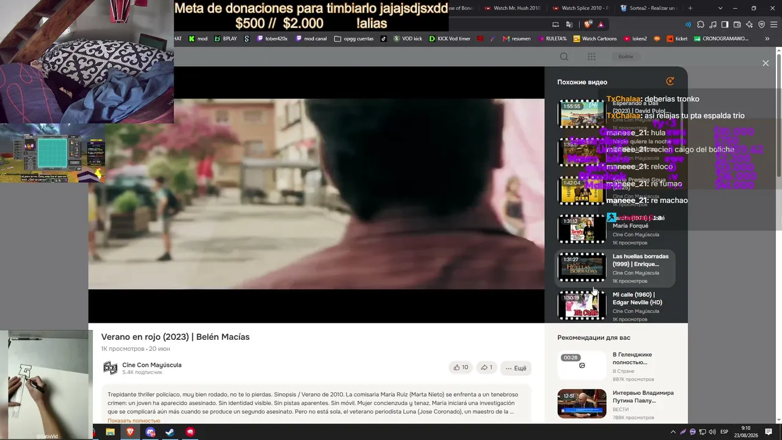This screenshot has width=782, height=440.
Task: Open the TikTok bookmark icon
Action: pyautogui.click(x=384, y=38)
